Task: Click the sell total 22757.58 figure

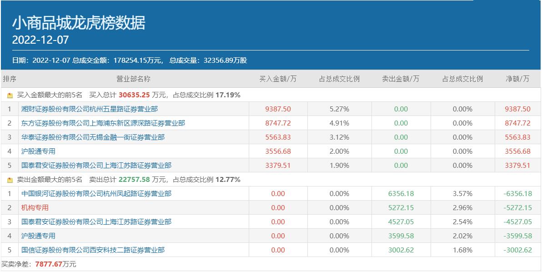Action: tap(134, 180)
